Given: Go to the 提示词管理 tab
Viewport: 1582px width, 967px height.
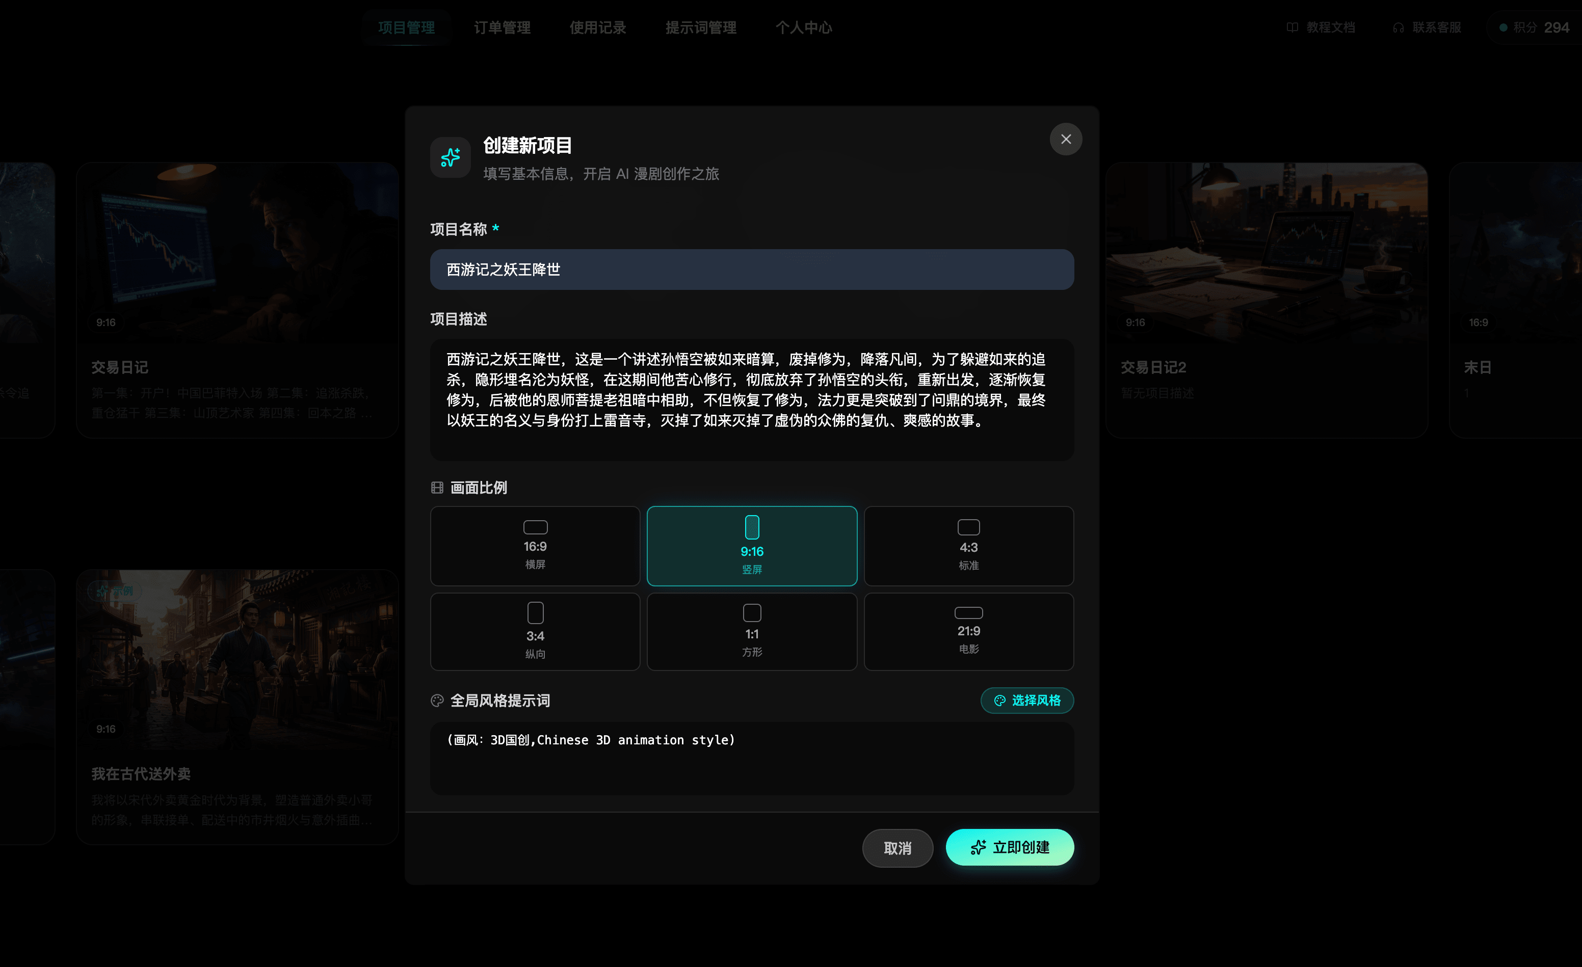Looking at the screenshot, I should coord(700,28).
